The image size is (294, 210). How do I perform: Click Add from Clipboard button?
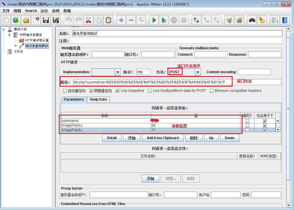(x=163, y=138)
